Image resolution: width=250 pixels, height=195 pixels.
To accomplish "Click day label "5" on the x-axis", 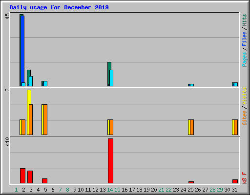I will (x=45, y=190).
